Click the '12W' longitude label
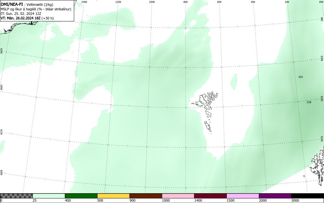This screenshot has width=324, height=203. (118, 2)
